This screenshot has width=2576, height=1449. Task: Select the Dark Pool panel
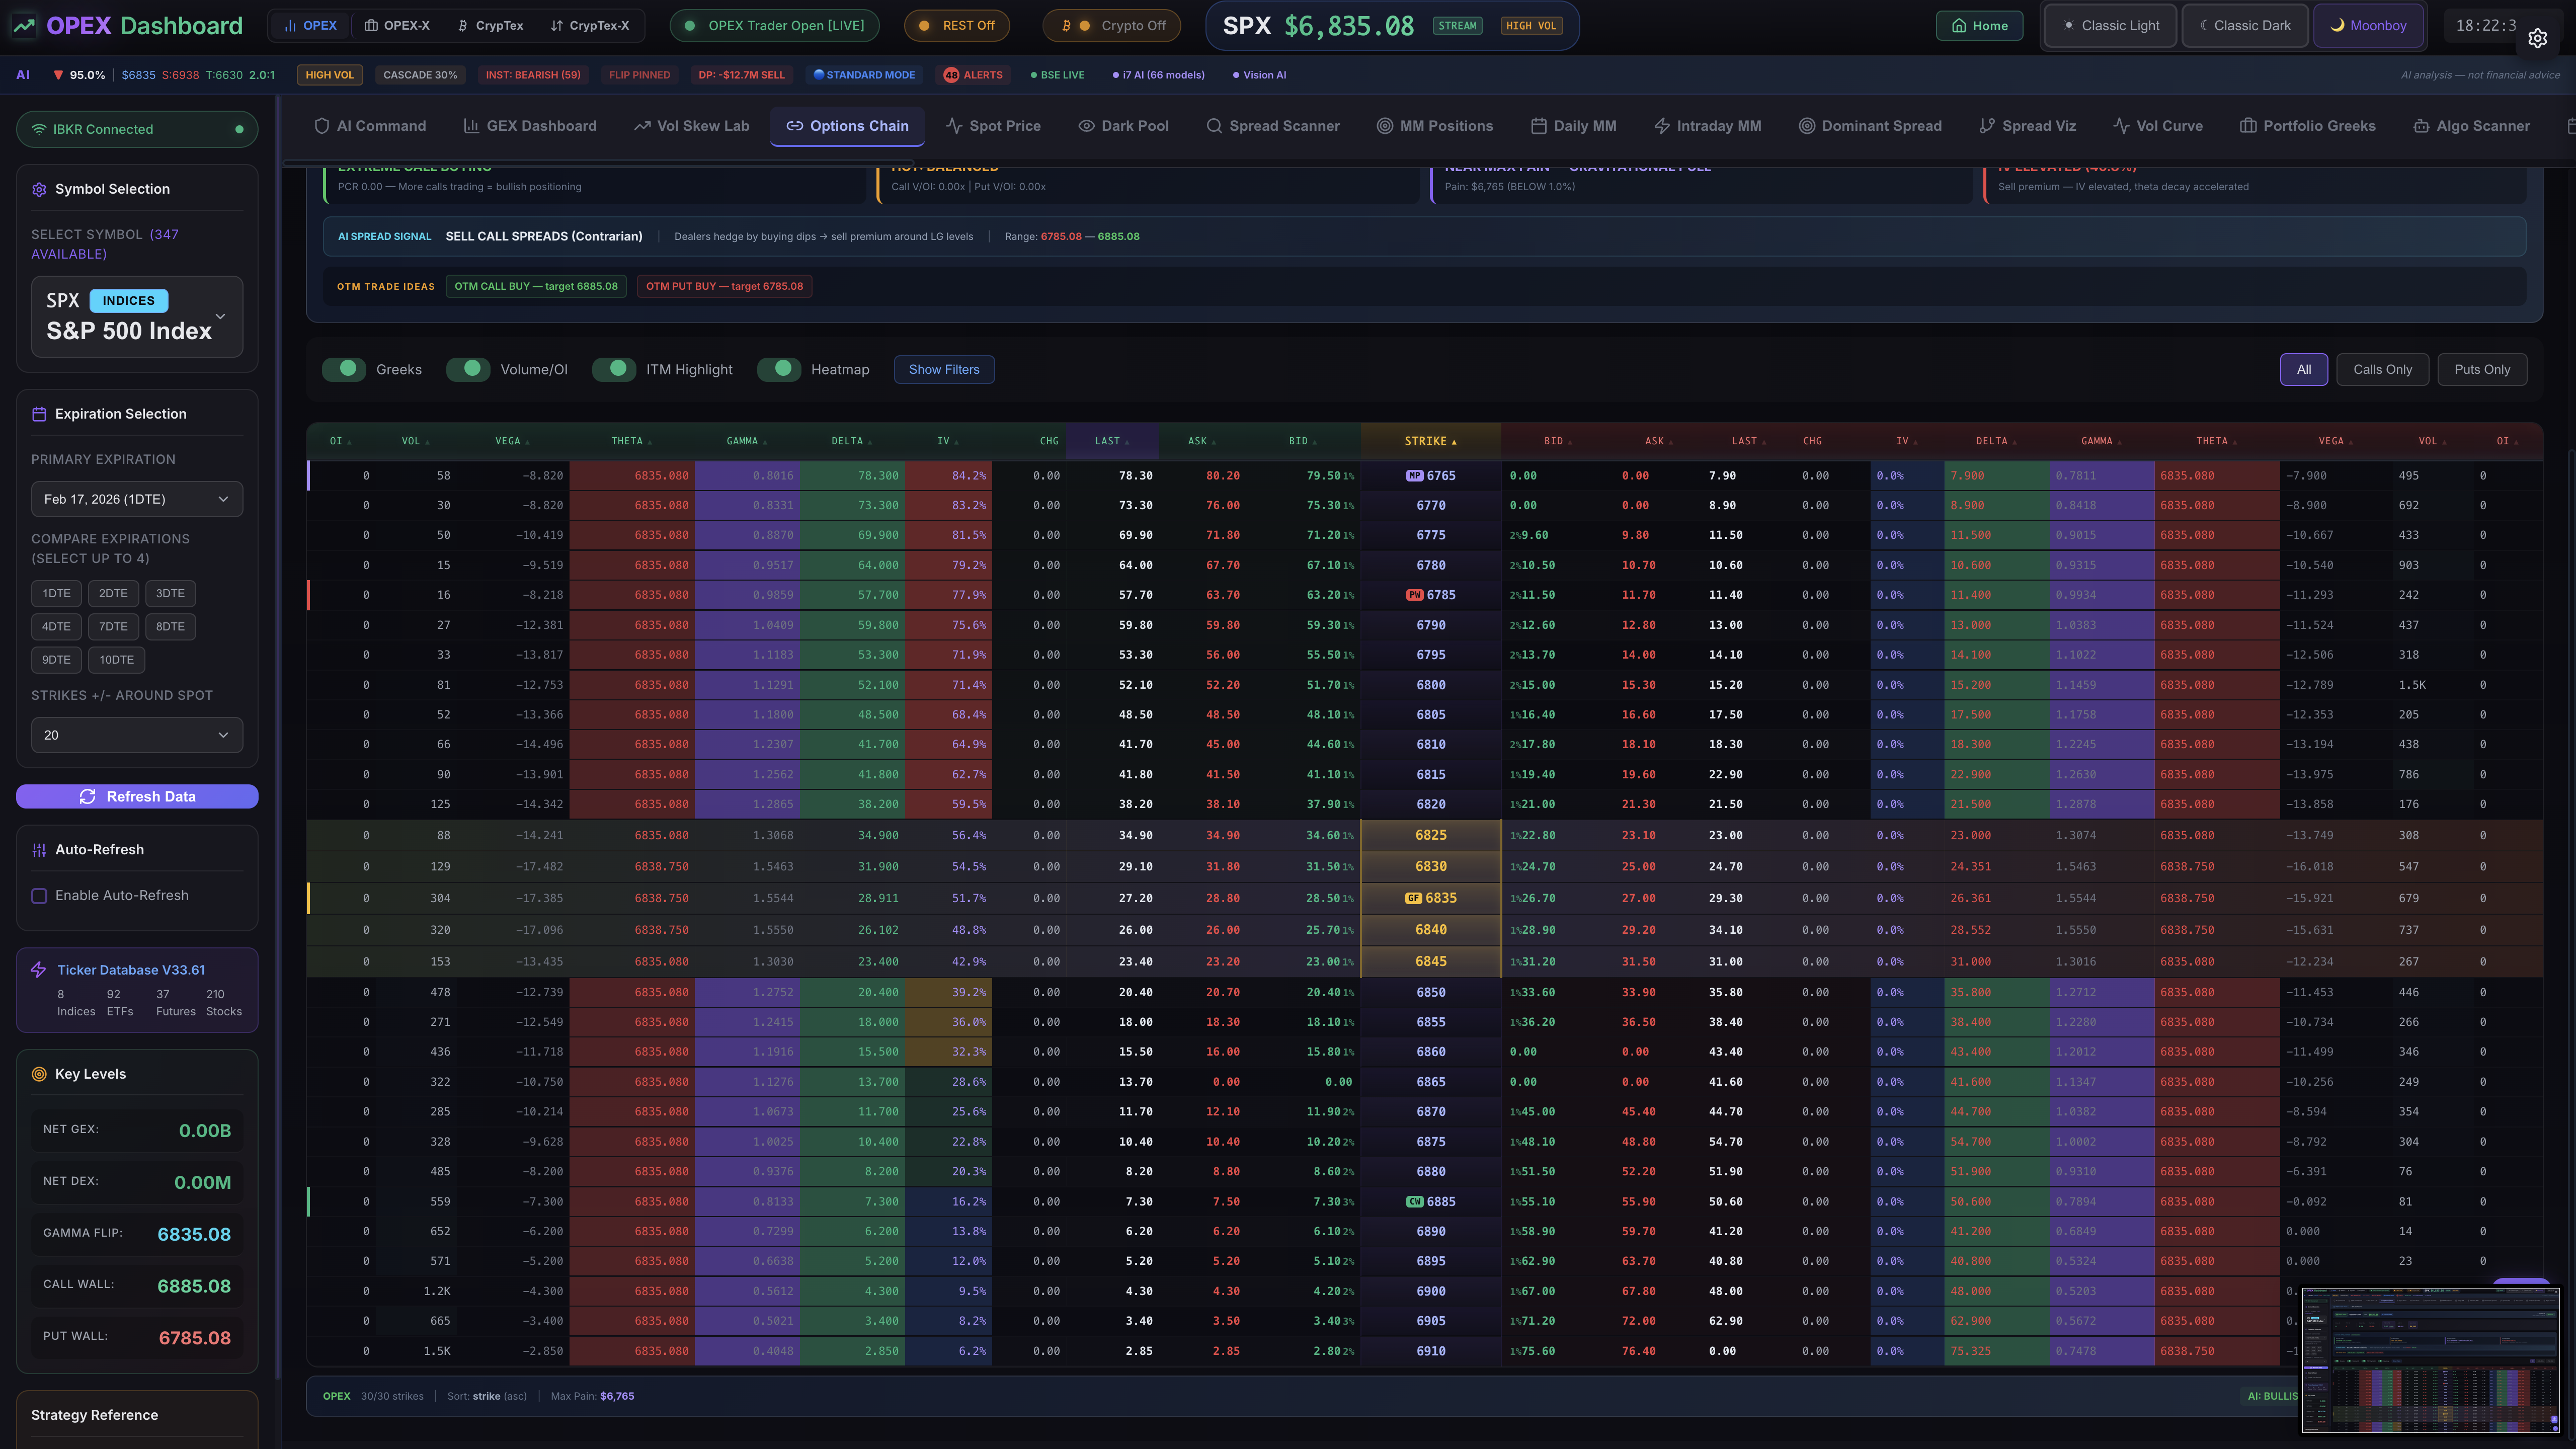[x=1124, y=125]
